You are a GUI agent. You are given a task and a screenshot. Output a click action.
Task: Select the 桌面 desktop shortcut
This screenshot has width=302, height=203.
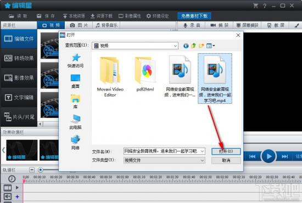point(75,81)
